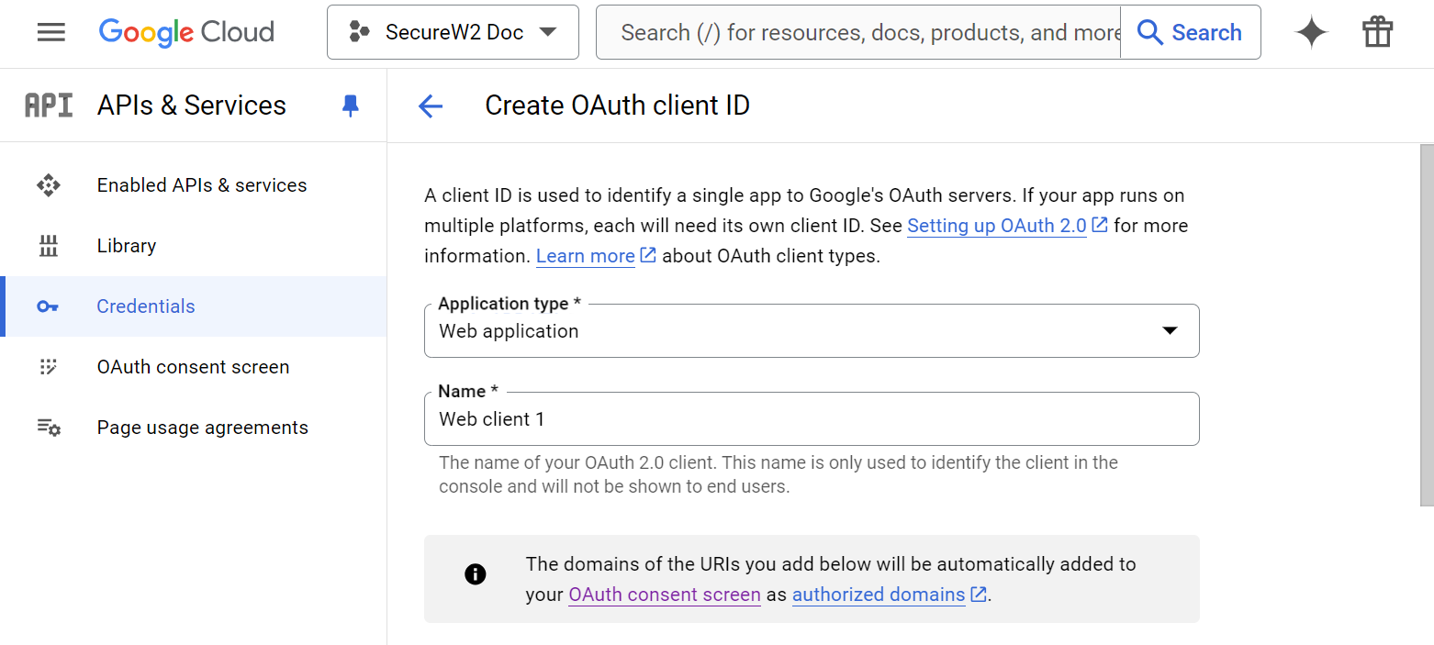Open the hamburger navigation menu
The height and width of the screenshot is (645, 1434).
coord(50,32)
